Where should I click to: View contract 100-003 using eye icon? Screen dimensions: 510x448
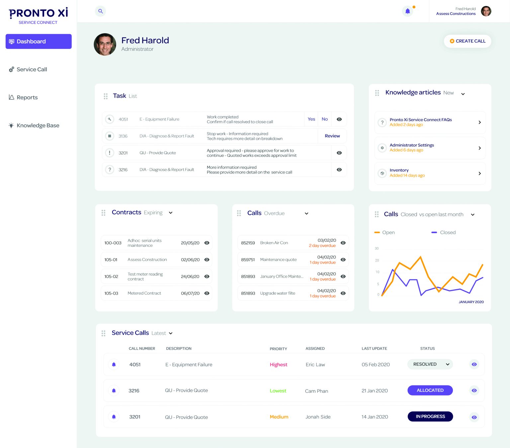coord(207,243)
